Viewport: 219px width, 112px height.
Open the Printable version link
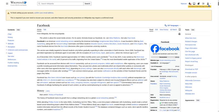[191, 73]
